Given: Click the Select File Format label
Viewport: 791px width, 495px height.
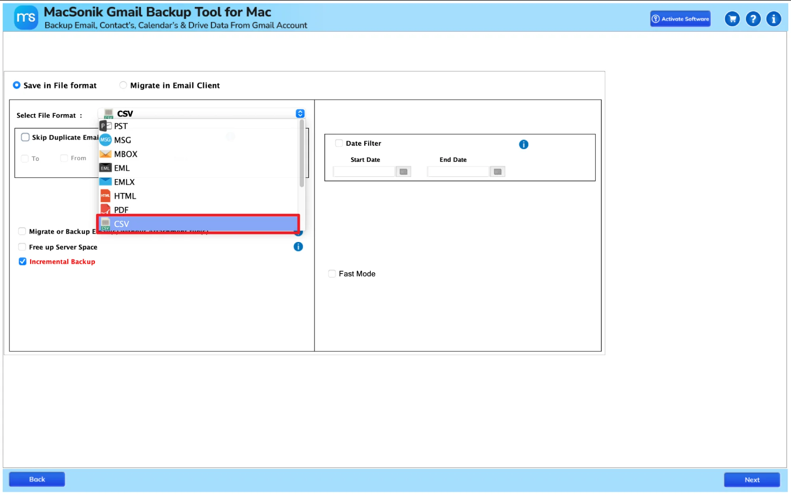Looking at the screenshot, I should click(49, 115).
